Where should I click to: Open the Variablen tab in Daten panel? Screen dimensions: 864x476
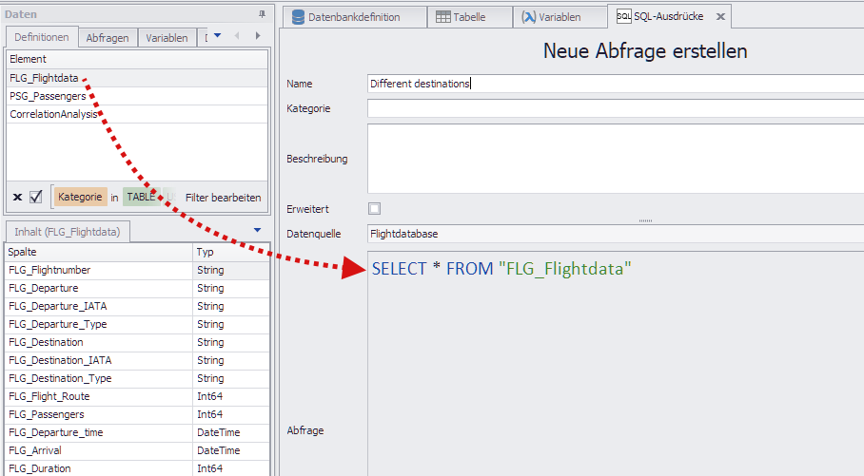167,38
